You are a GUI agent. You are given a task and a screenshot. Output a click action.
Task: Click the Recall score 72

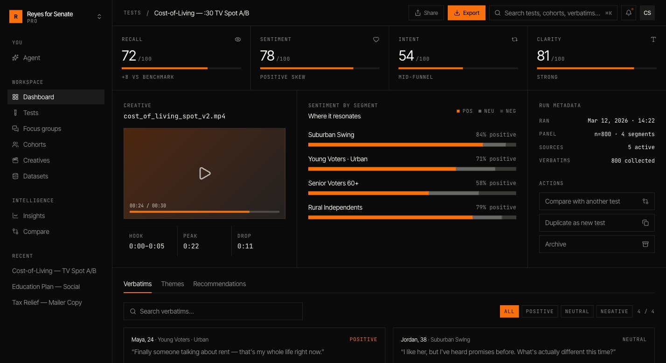coord(129,56)
